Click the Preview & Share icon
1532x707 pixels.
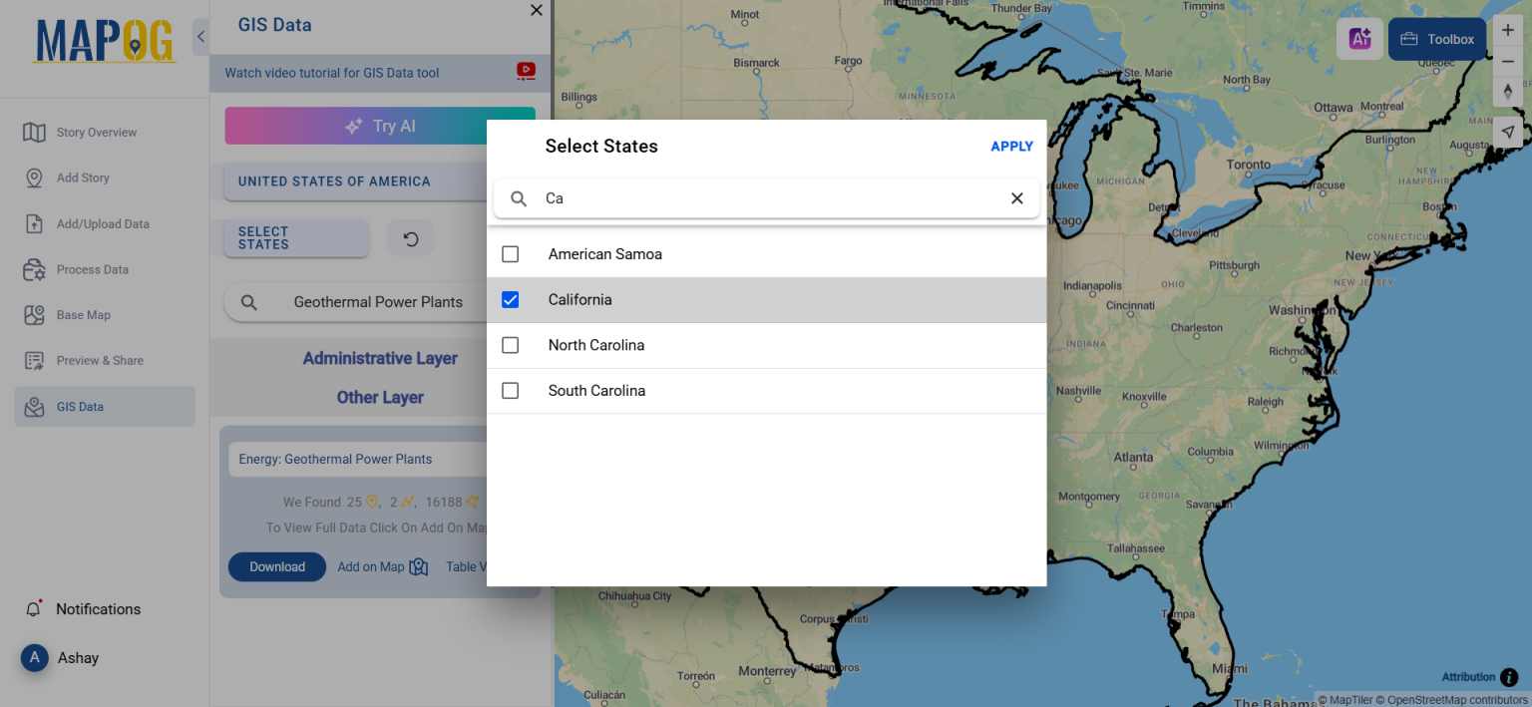coord(99,360)
